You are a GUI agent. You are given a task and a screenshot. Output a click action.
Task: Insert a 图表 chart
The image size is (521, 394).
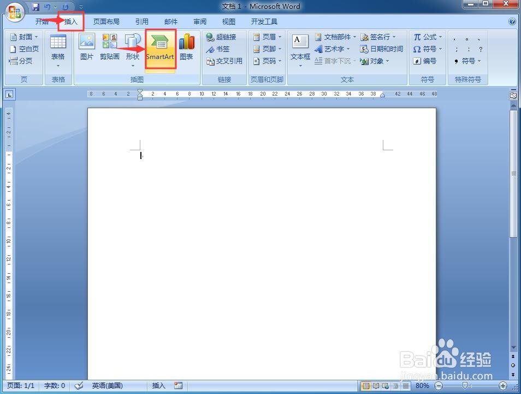(186, 48)
